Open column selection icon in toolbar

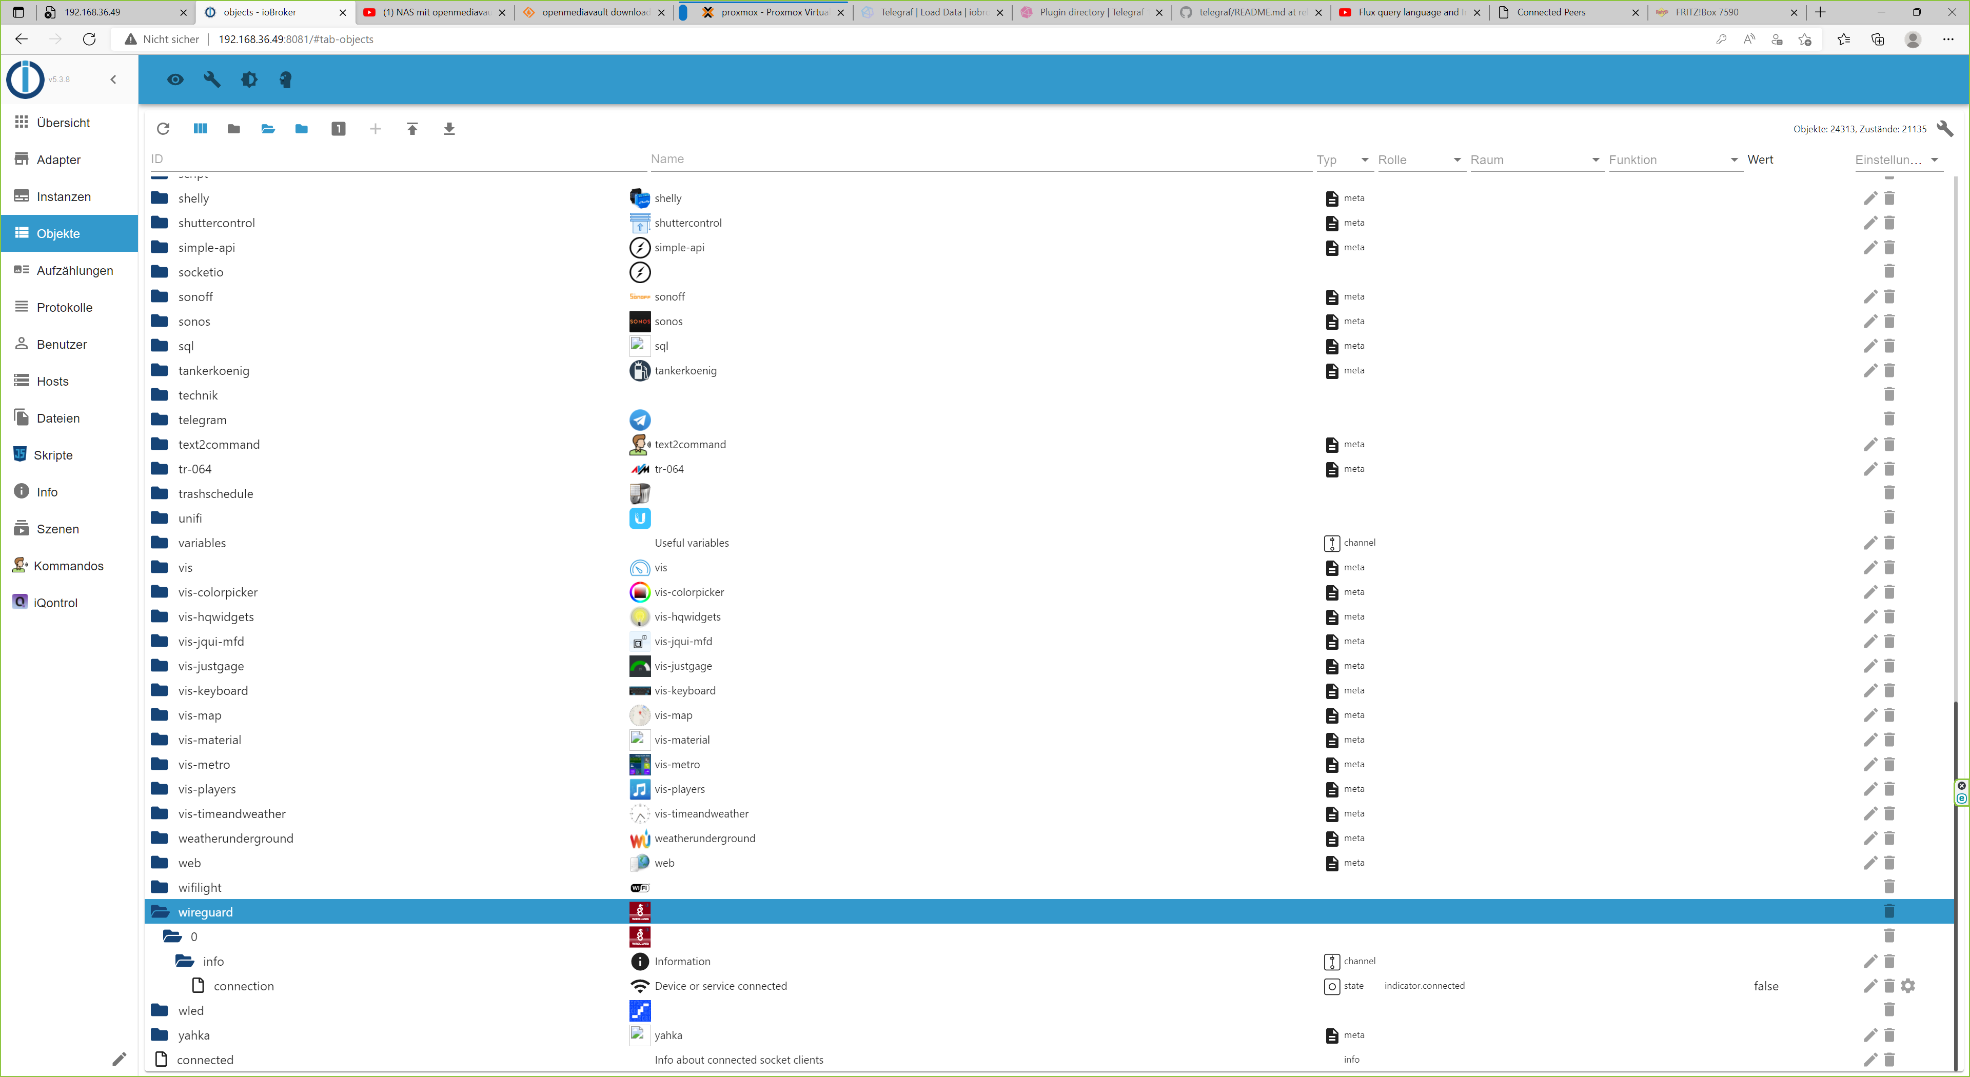pos(201,129)
